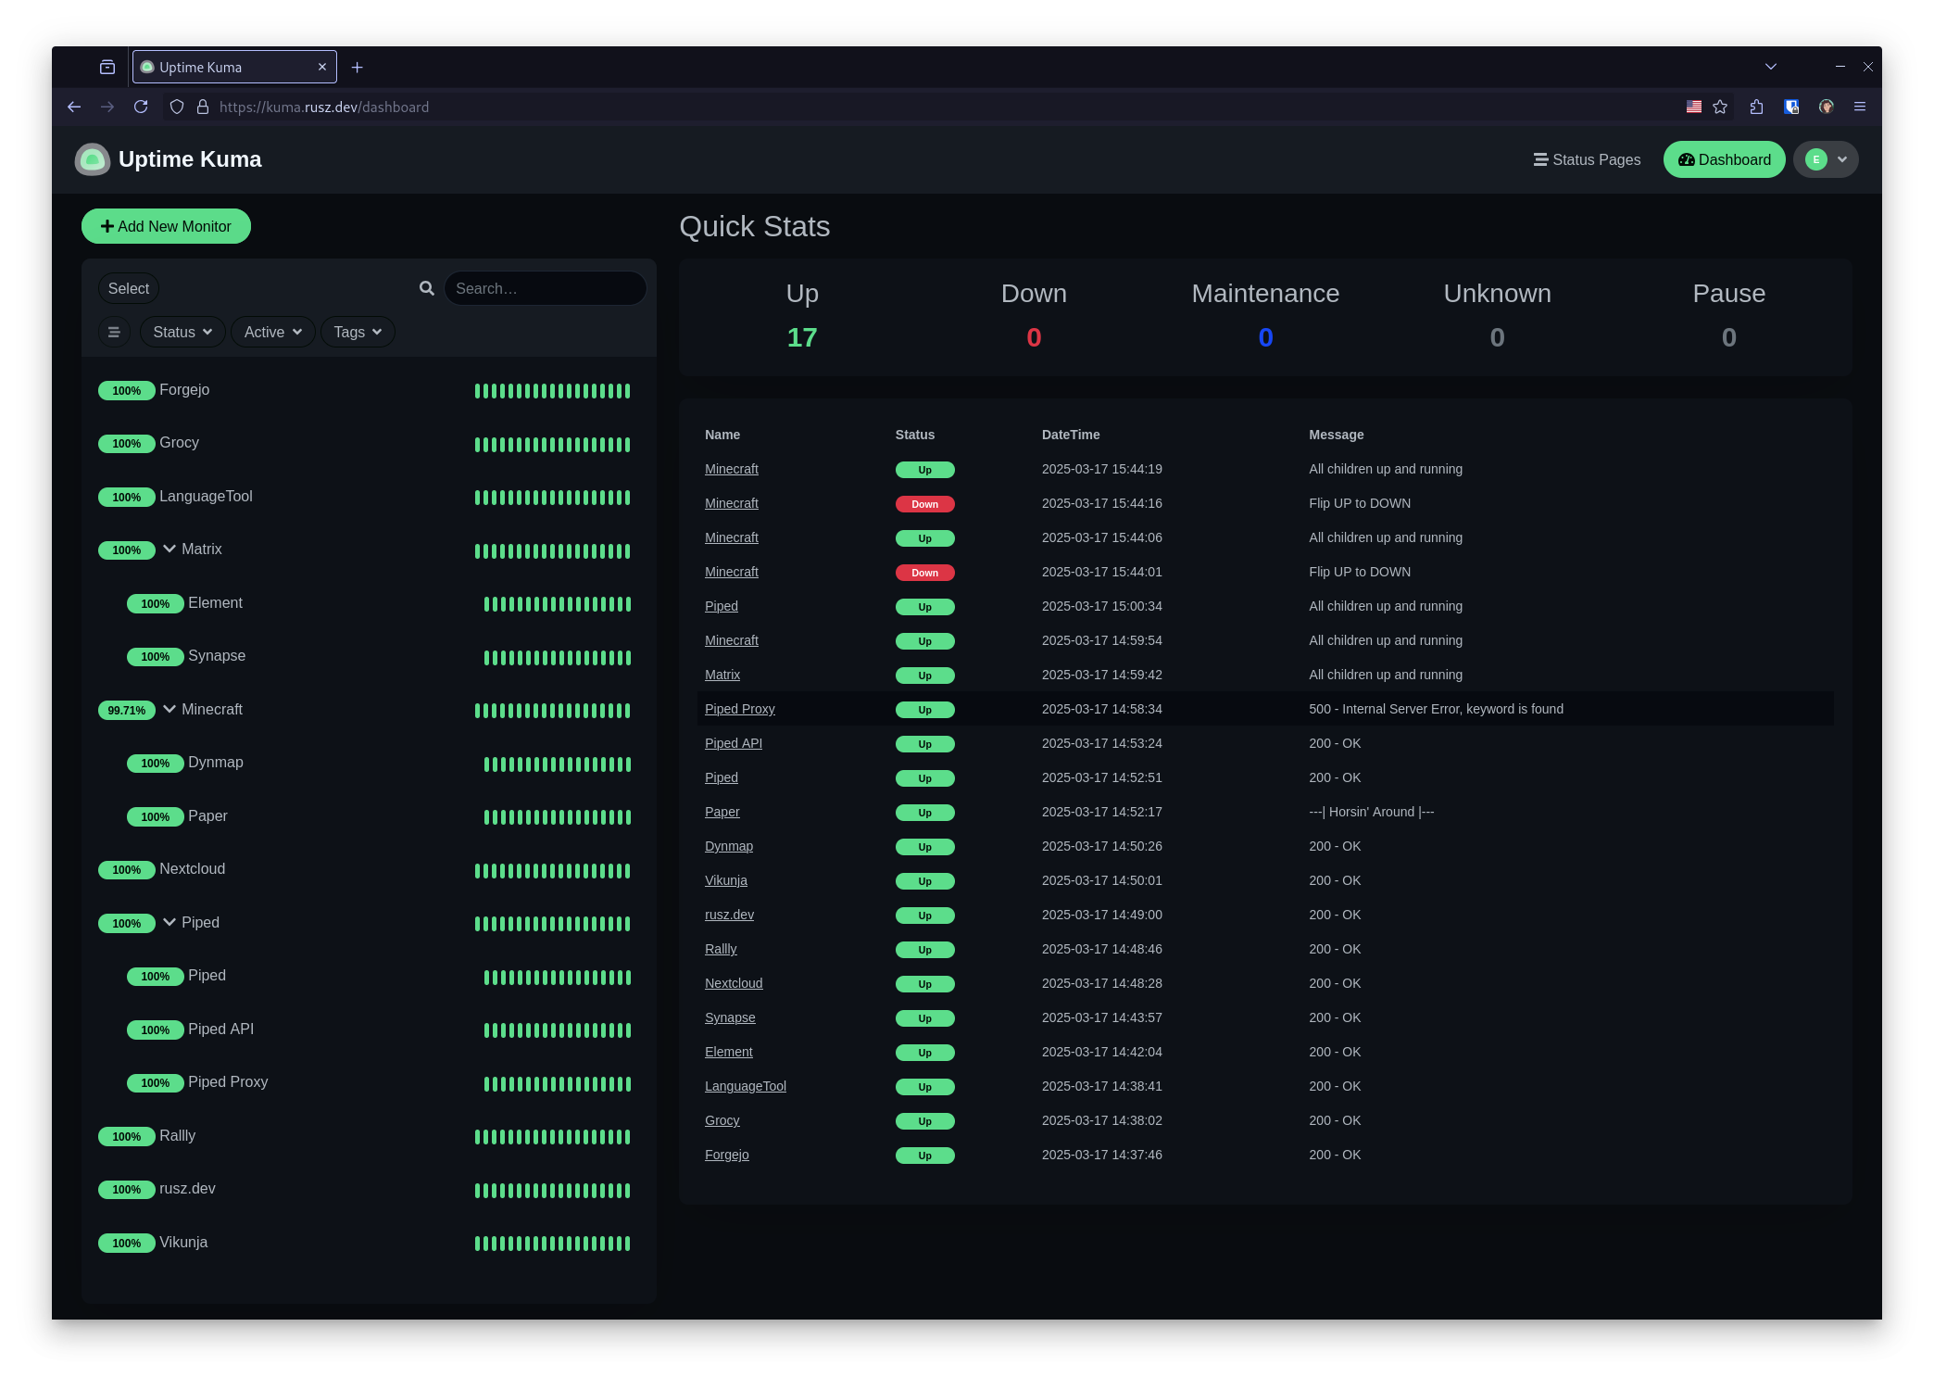Collapse the Minecraft monitor group
Screen dimensions: 1934x1377
coord(170,709)
